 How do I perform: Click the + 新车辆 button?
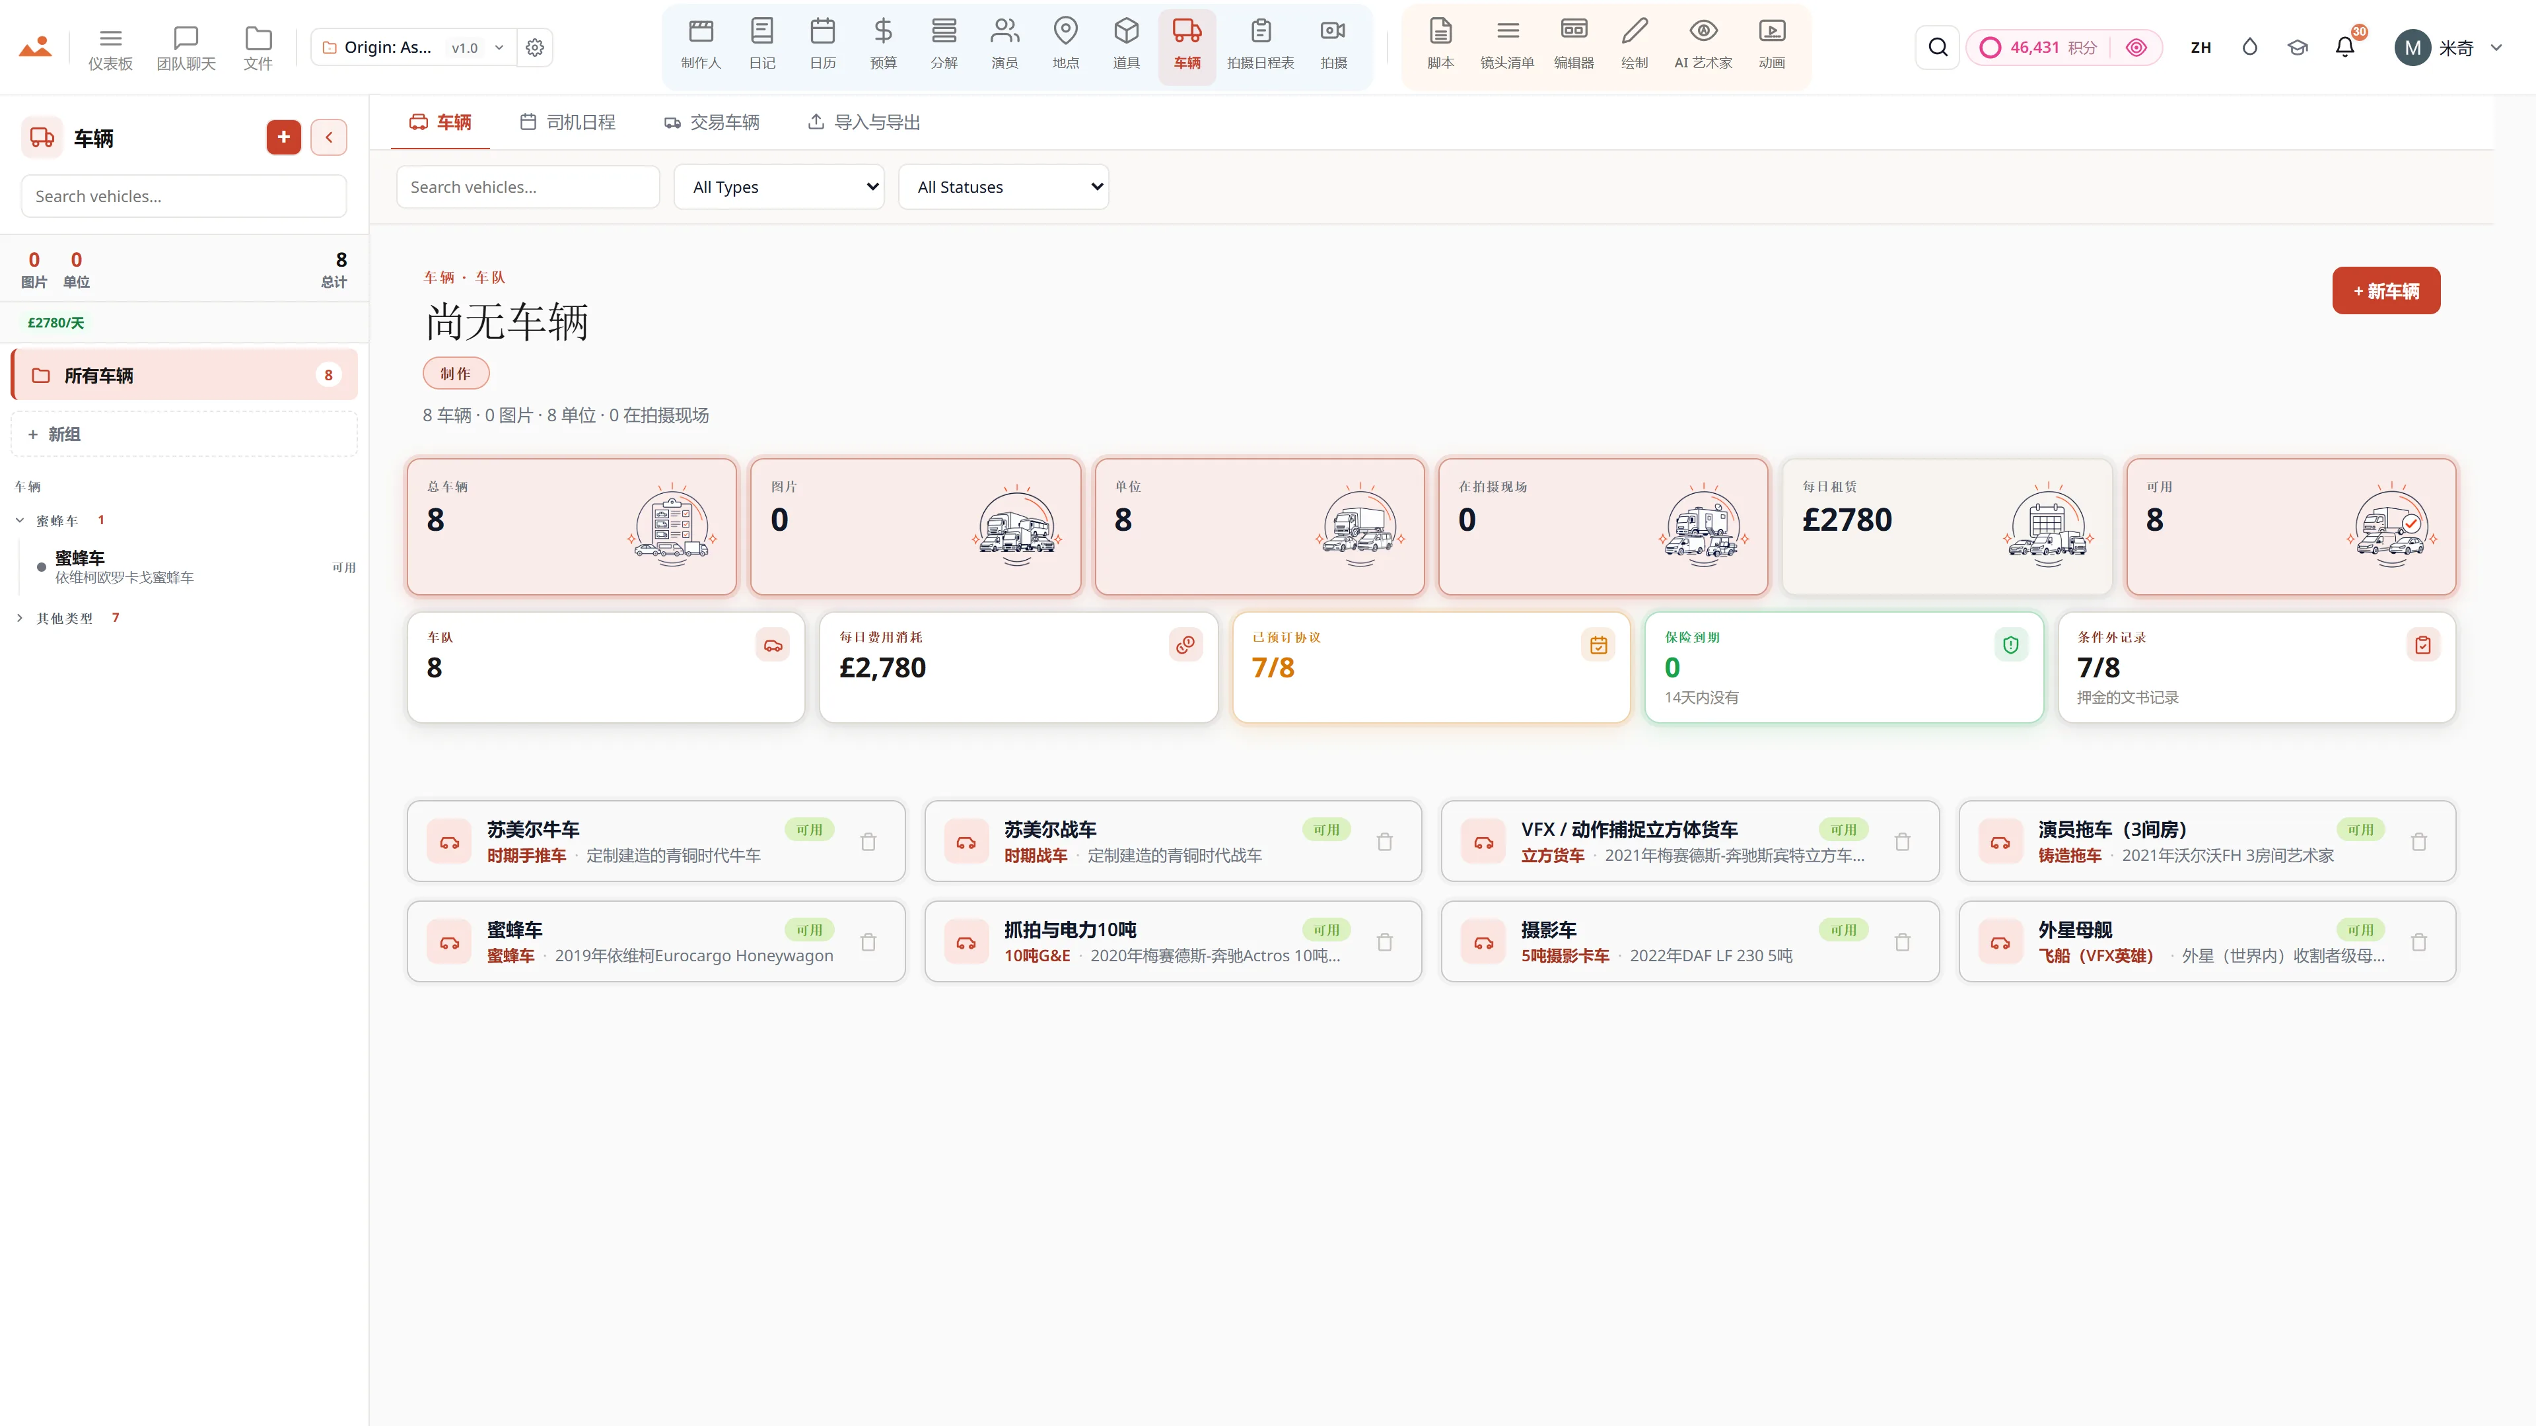coord(2385,290)
